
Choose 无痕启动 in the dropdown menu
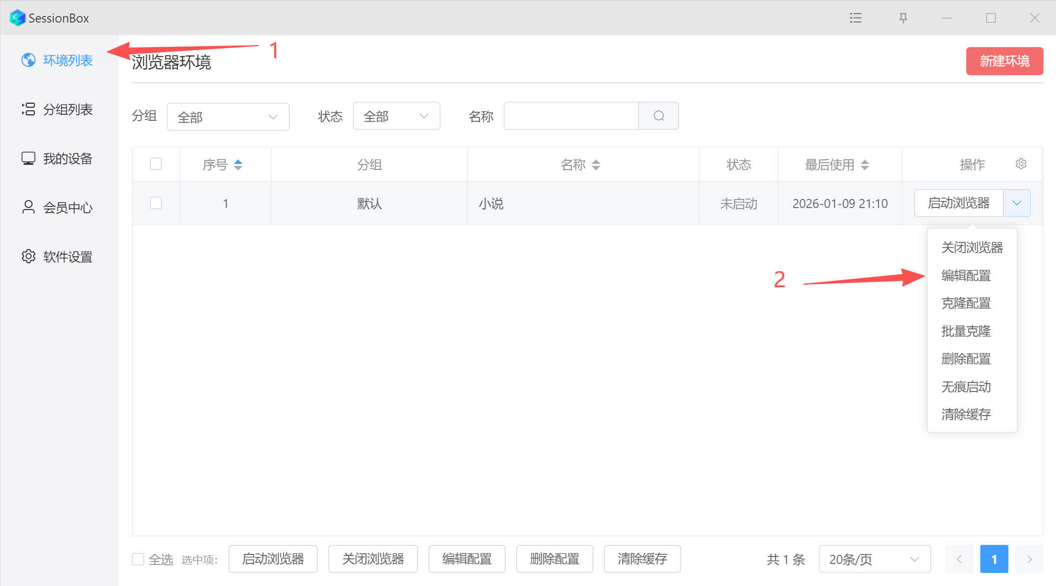[966, 386]
